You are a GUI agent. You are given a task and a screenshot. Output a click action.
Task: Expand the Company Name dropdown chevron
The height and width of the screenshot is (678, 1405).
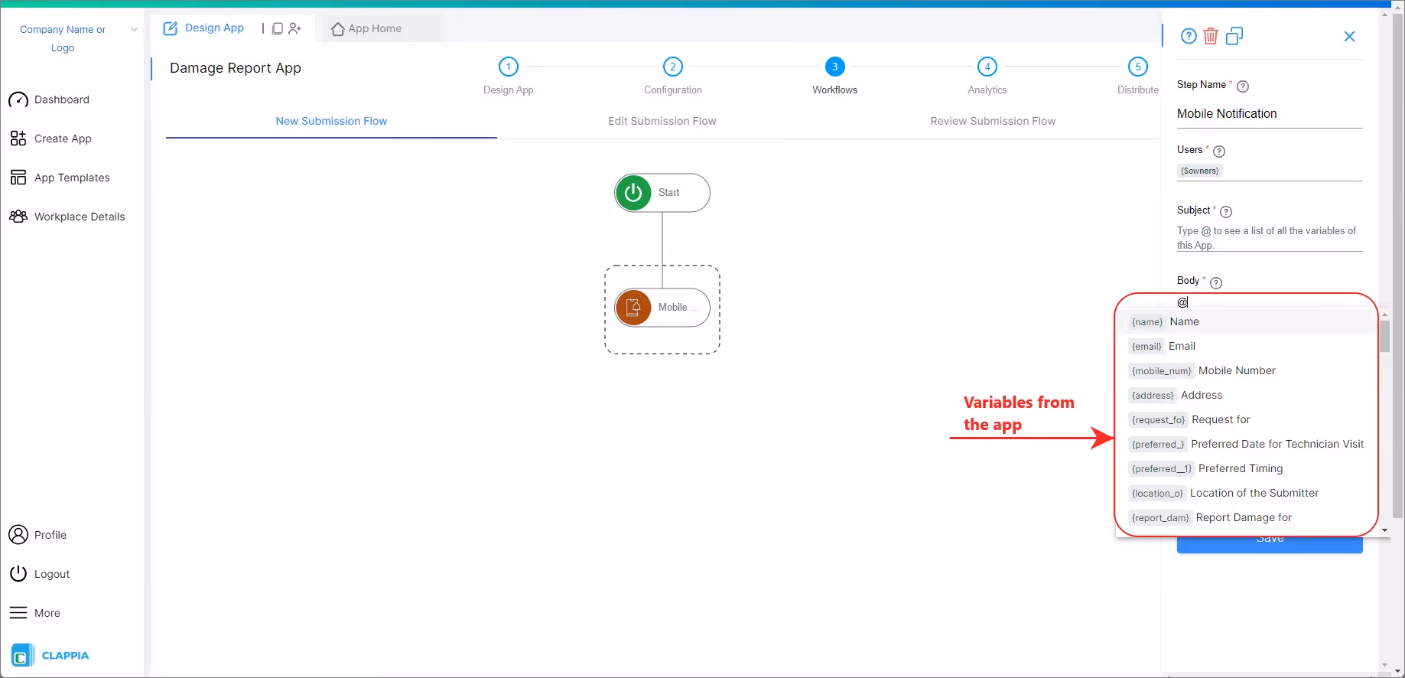pos(134,30)
